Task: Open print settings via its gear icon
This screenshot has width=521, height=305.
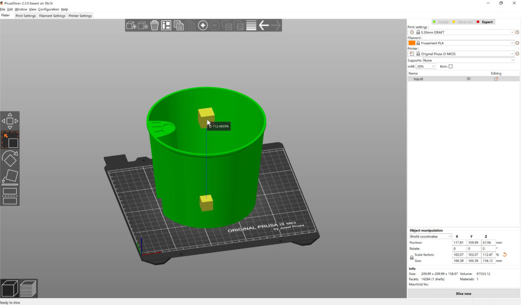Action: pyautogui.click(x=517, y=32)
